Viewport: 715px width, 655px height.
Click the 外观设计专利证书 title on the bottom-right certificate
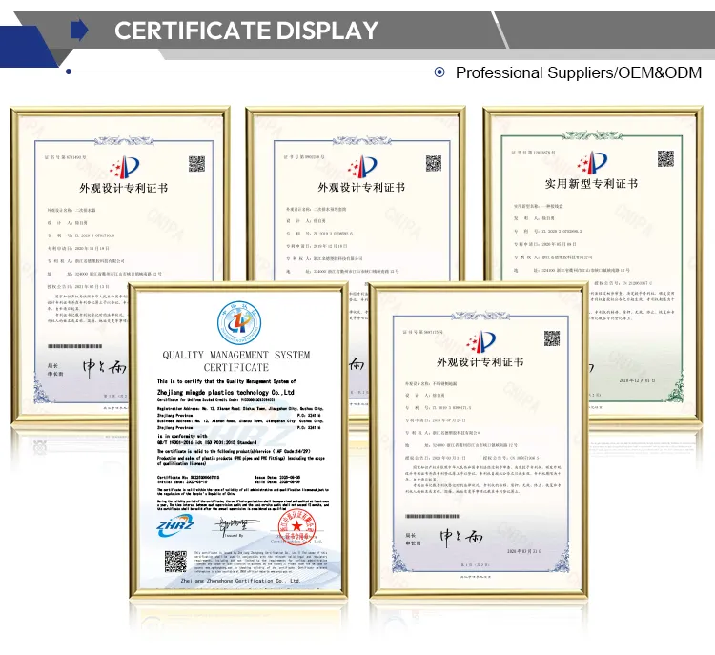click(480, 362)
